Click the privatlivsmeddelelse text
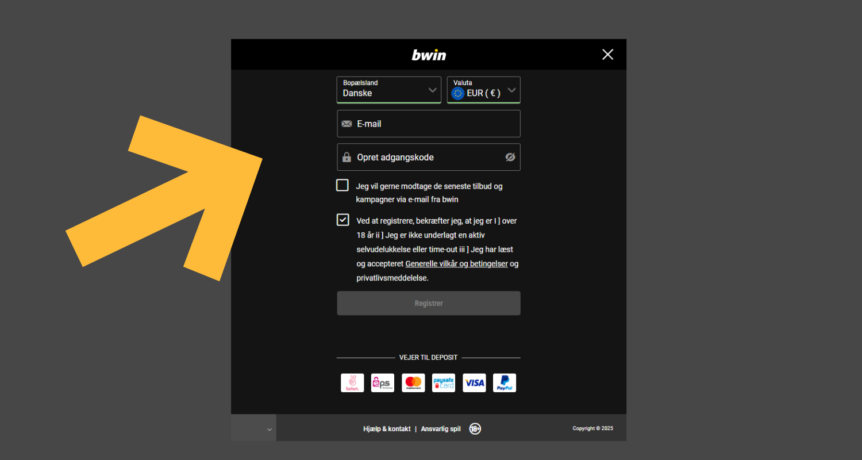The image size is (862, 460). 392,278
